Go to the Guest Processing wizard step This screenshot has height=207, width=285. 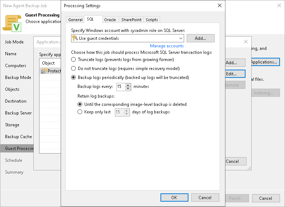pos(17,149)
